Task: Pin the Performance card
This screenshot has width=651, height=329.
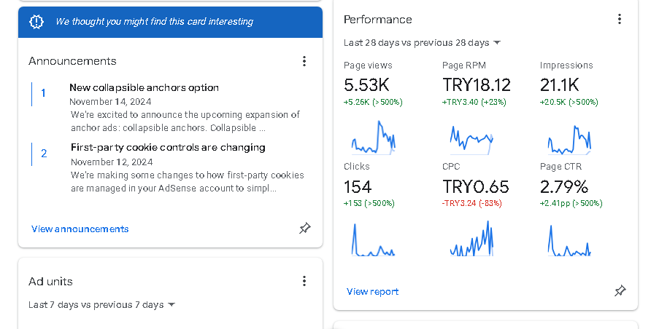Action: click(620, 290)
